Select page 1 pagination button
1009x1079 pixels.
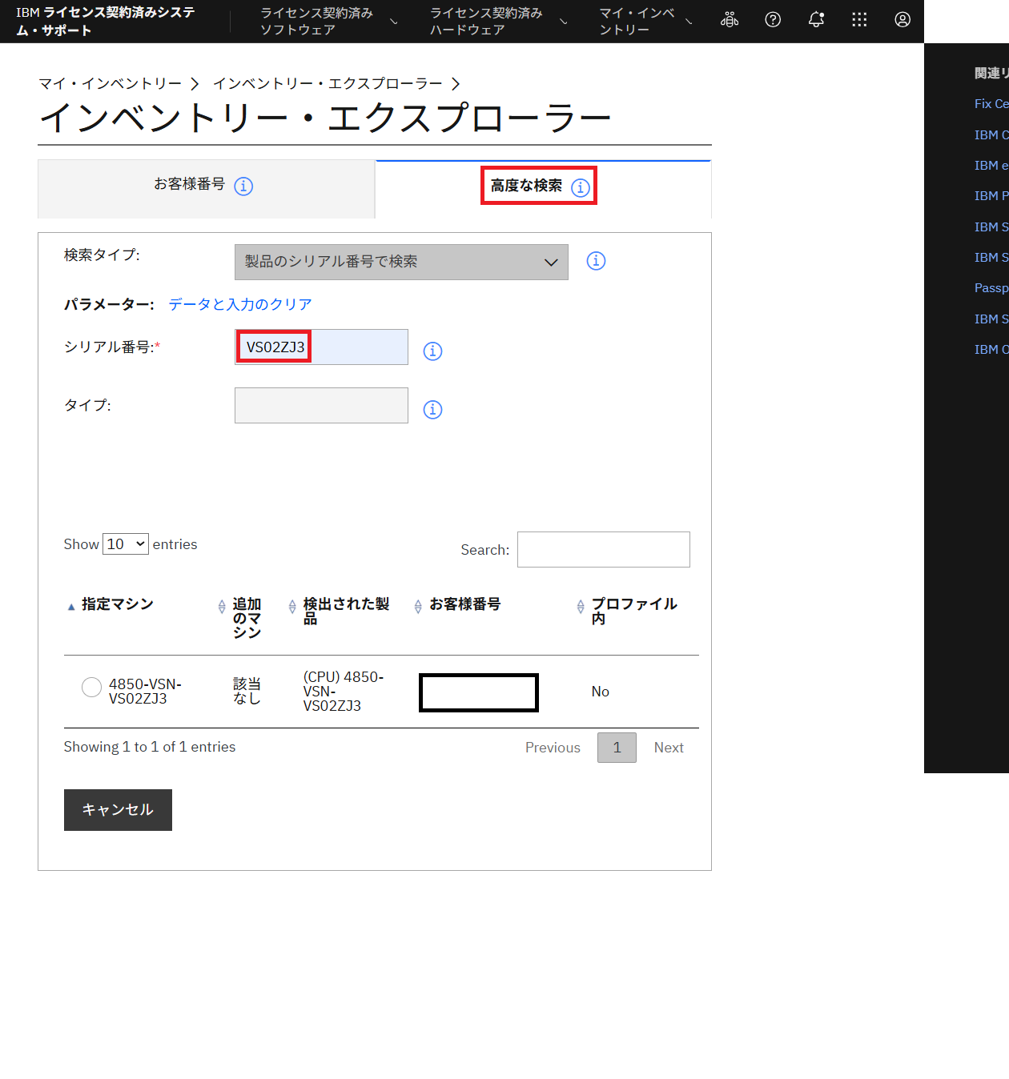click(617, 748)
